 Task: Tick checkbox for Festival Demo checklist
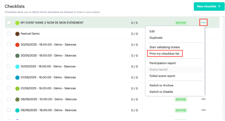click(9, 33)
